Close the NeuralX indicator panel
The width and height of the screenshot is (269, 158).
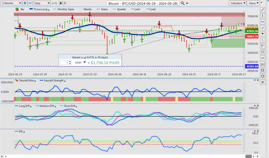pyautogui.click(x=258, y=80)
